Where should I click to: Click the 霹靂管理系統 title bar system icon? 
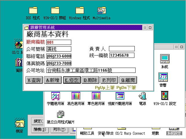(x=26, y=28)
